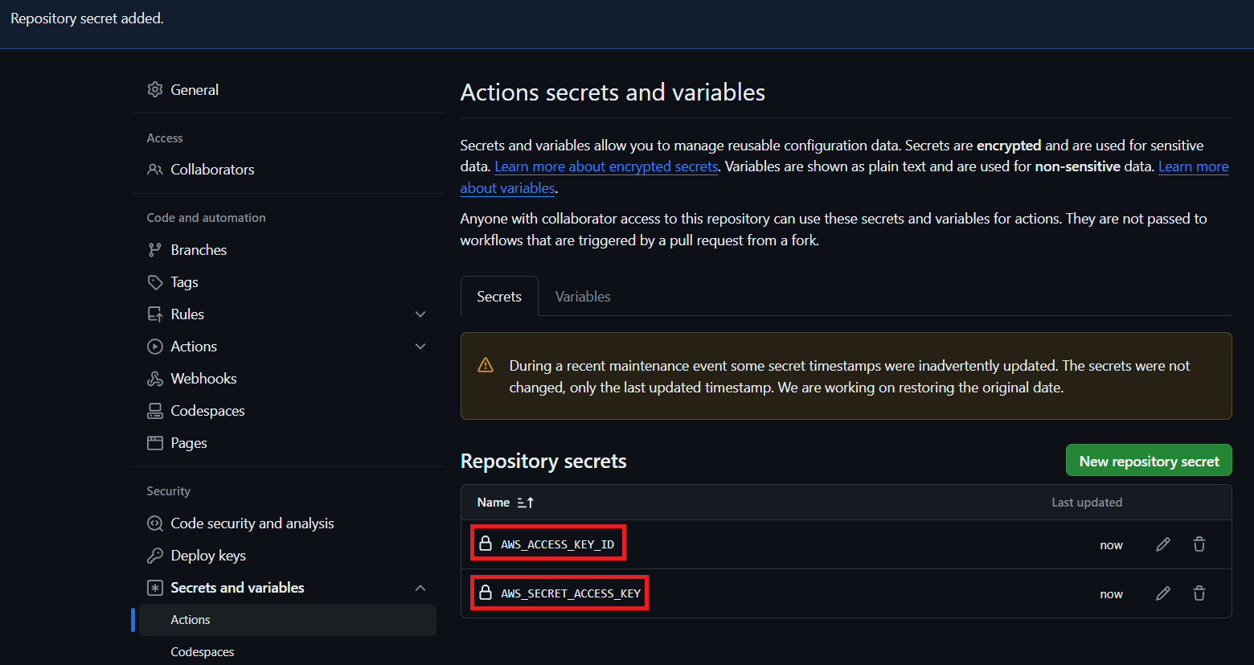Switch to the Variables tab
This screenshot has height=665, width=1254.
(x=583, y=296)
